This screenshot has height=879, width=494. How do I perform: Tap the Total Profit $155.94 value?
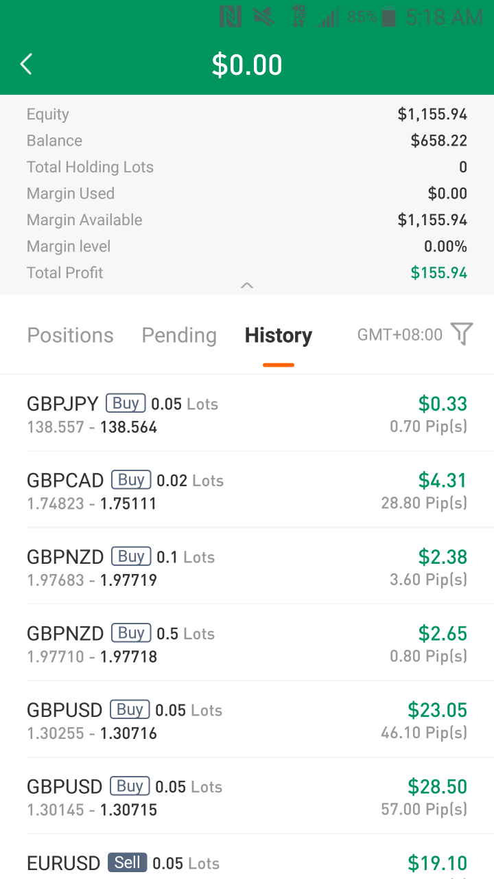(x=438, y=273)
